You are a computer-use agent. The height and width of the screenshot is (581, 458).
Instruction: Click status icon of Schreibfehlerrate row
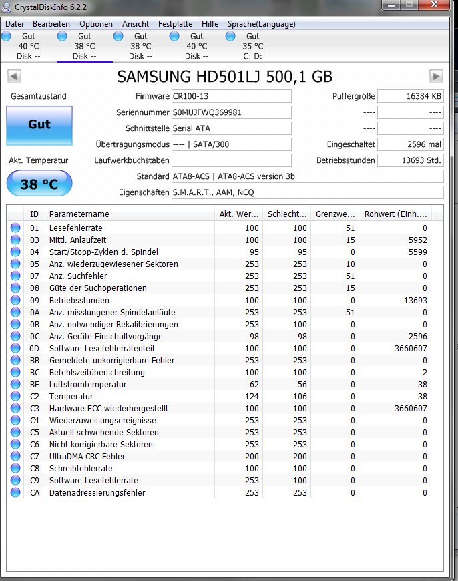pos(15,468)
